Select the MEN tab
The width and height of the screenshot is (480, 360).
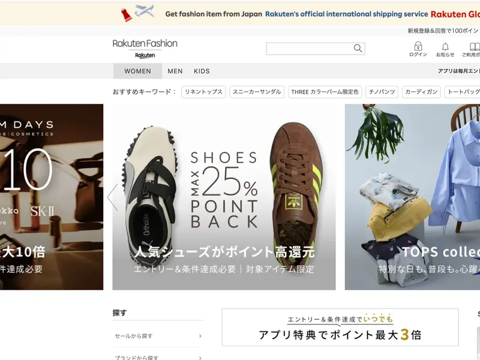[175, 71]
